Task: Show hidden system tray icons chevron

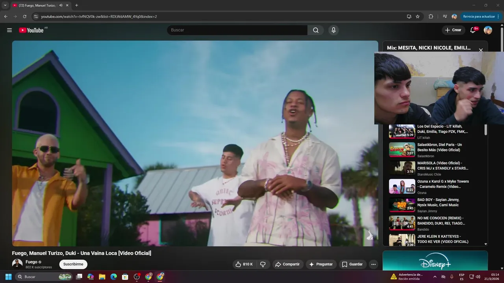Action: tap(435, 277)
